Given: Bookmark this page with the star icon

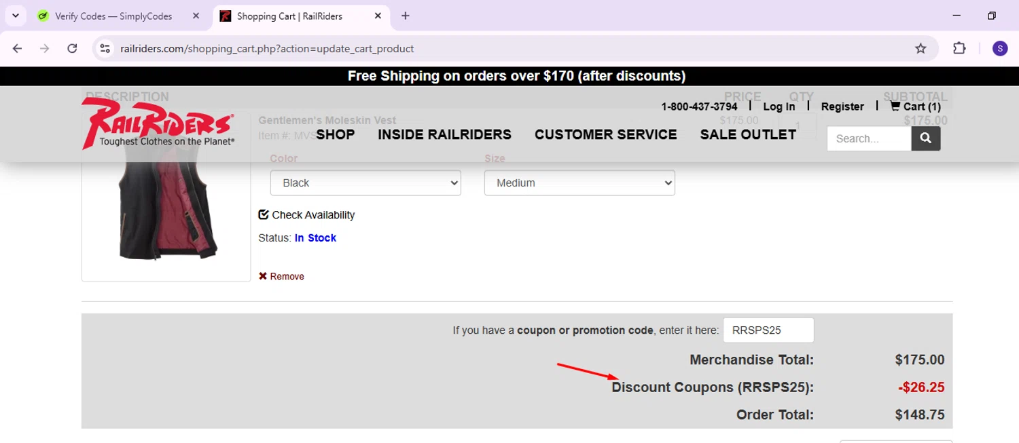Looking at the screenshot, I should (920, 48).
